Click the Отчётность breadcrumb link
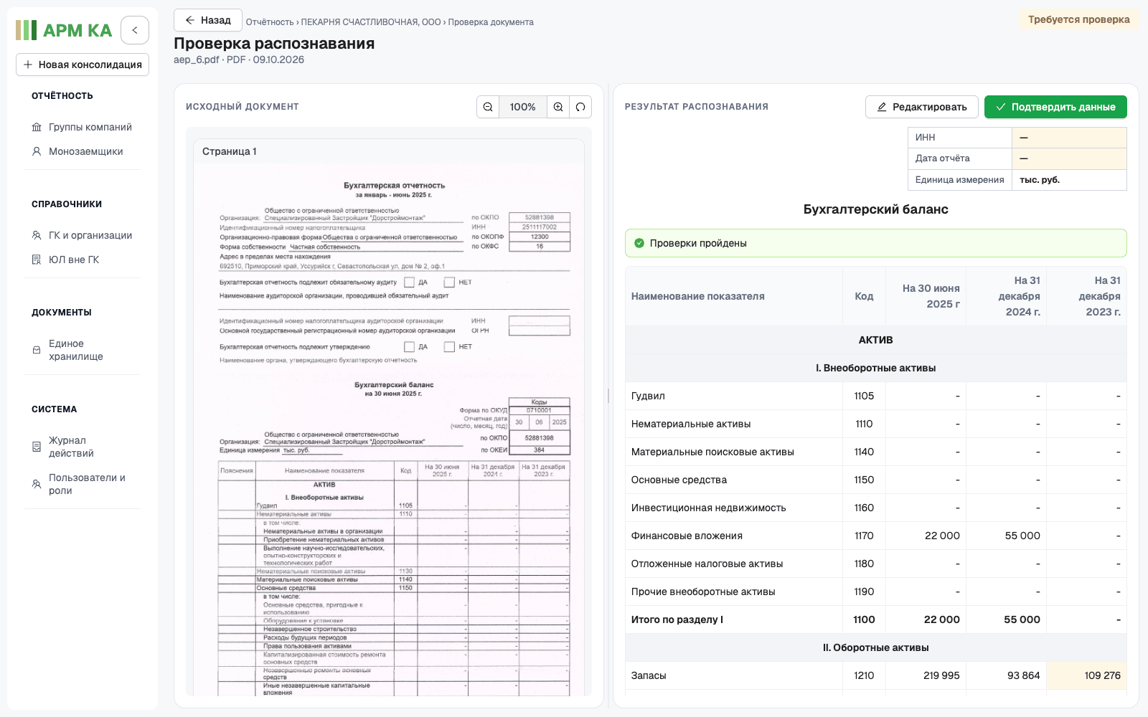1148x717 pixels. (270, 22)
